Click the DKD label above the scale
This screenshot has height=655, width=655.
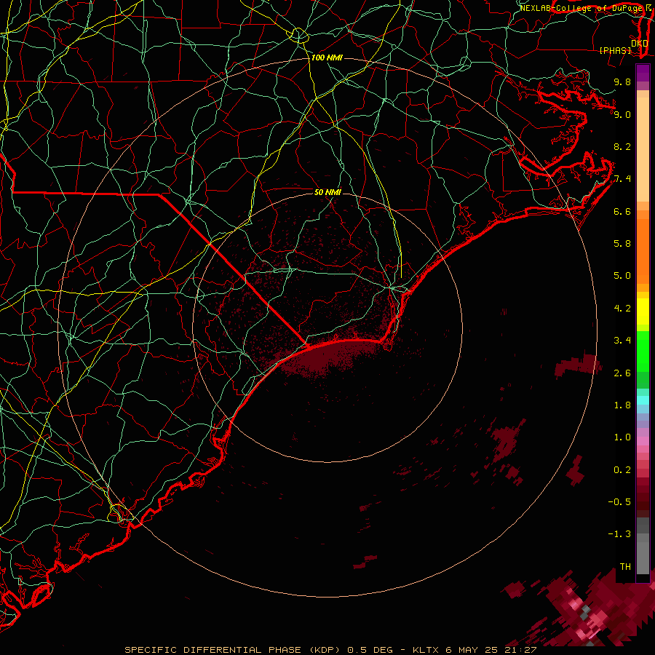[x=640, y=44]
